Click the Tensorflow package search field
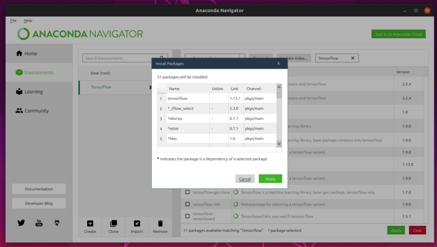Viewport: 437px width, 247px height. [x=337, y=58]
